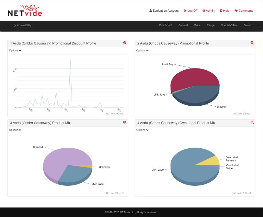The height and width of the screenshot is (217, 263).
Task: Open the Special Offers menu
Action: click(229, 25)
